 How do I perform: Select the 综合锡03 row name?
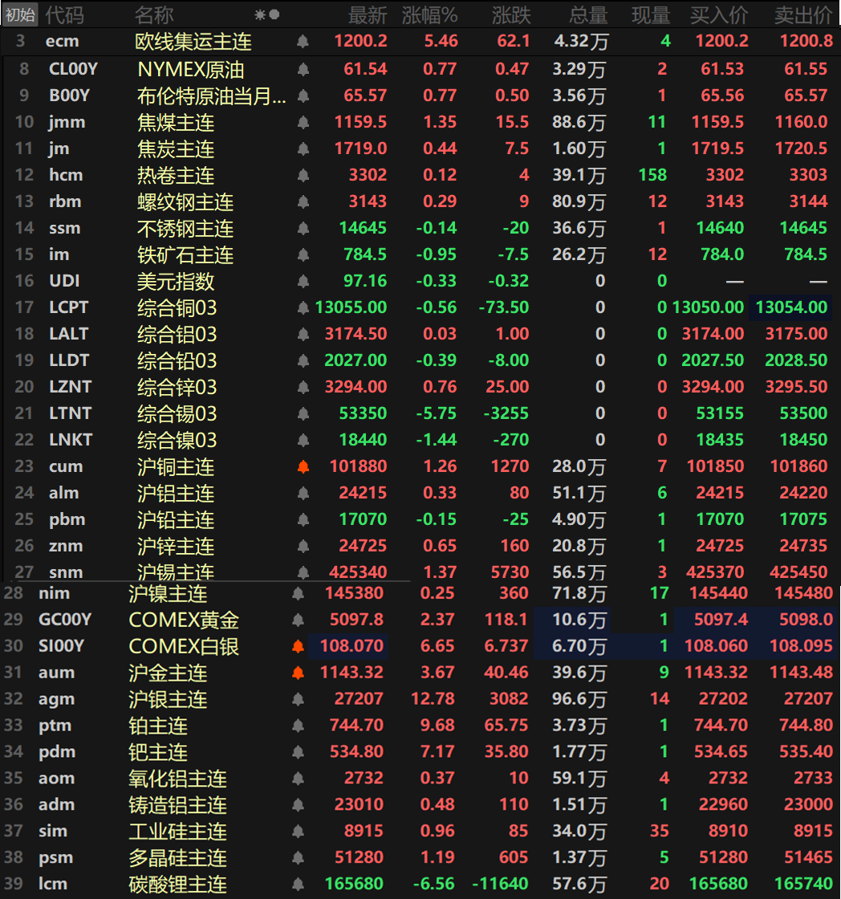177,413
